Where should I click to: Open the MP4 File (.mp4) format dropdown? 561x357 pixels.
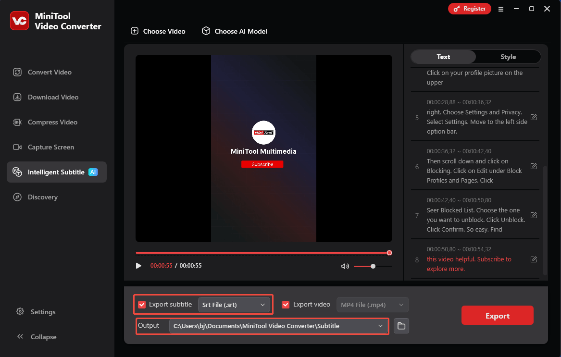373,305
